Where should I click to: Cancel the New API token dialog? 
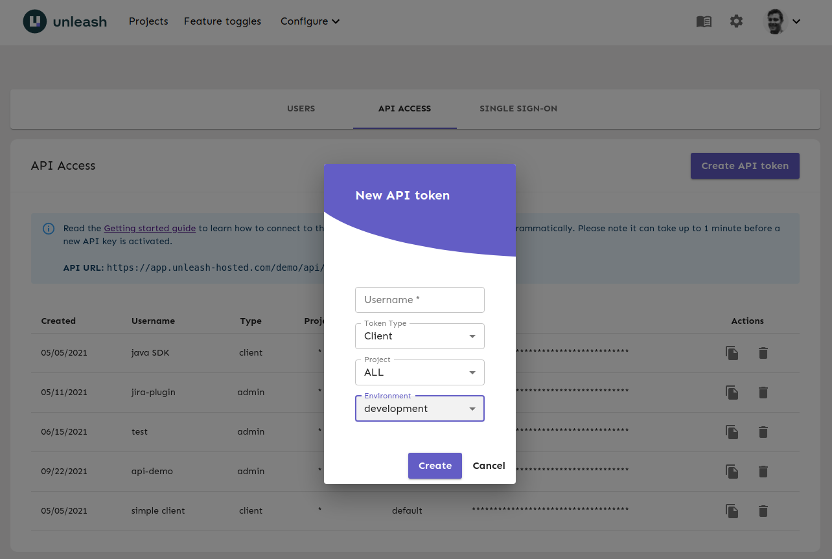[x=489, y=466]
